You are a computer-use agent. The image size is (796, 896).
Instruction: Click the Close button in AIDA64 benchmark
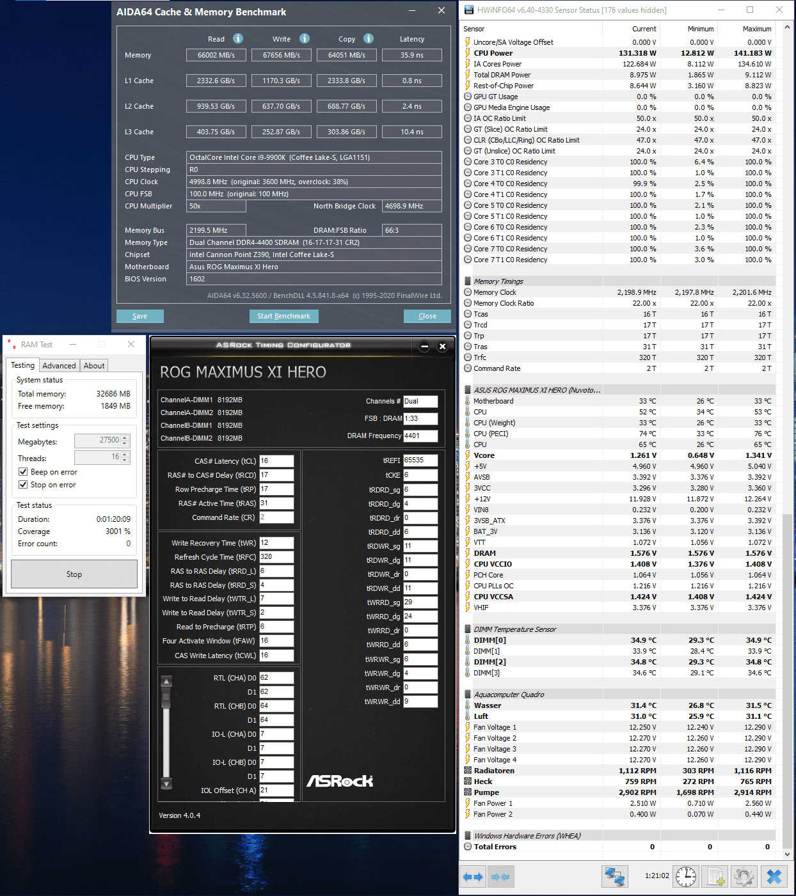[x=427, y=316]
